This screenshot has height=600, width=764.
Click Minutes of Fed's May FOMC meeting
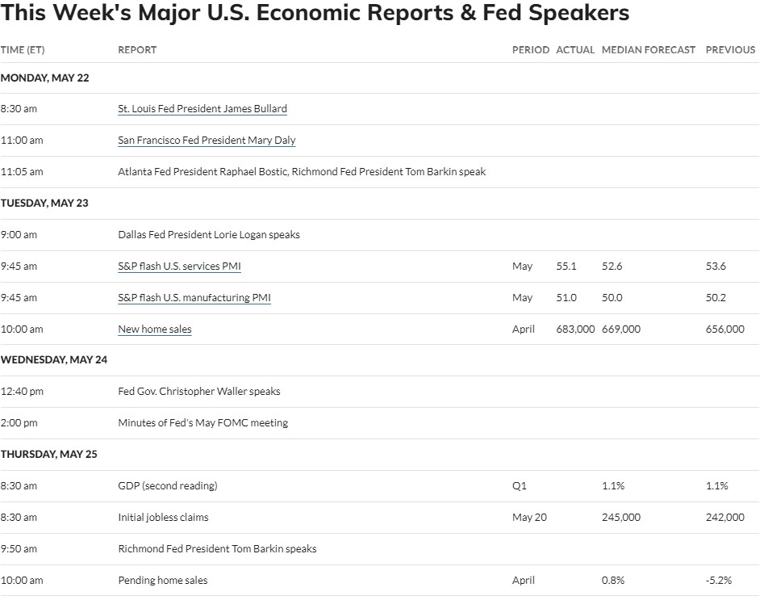click(x=202, y=423)
